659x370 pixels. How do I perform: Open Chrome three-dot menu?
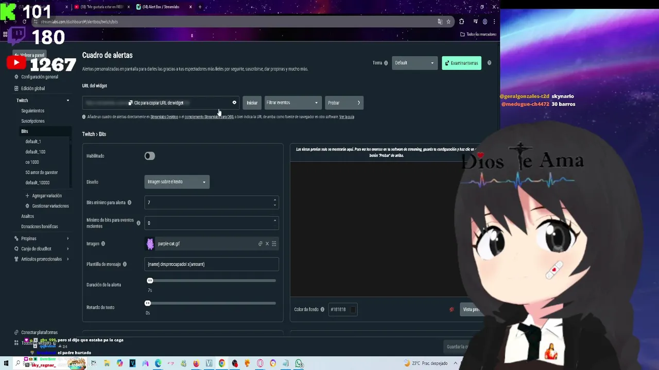[494, 22]
